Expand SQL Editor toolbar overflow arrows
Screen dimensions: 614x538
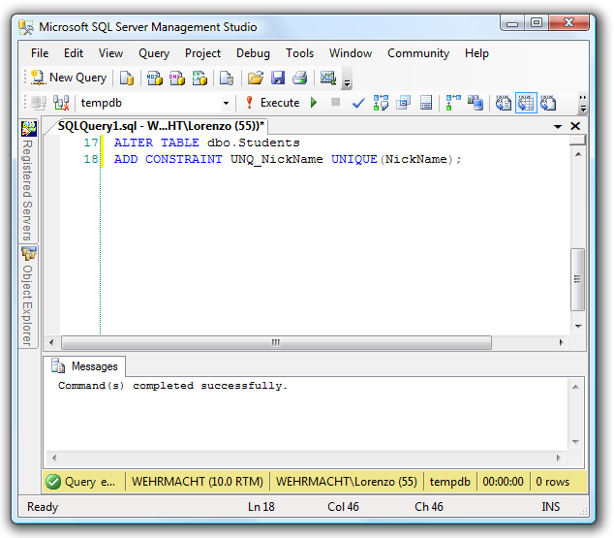pos(583,104)
